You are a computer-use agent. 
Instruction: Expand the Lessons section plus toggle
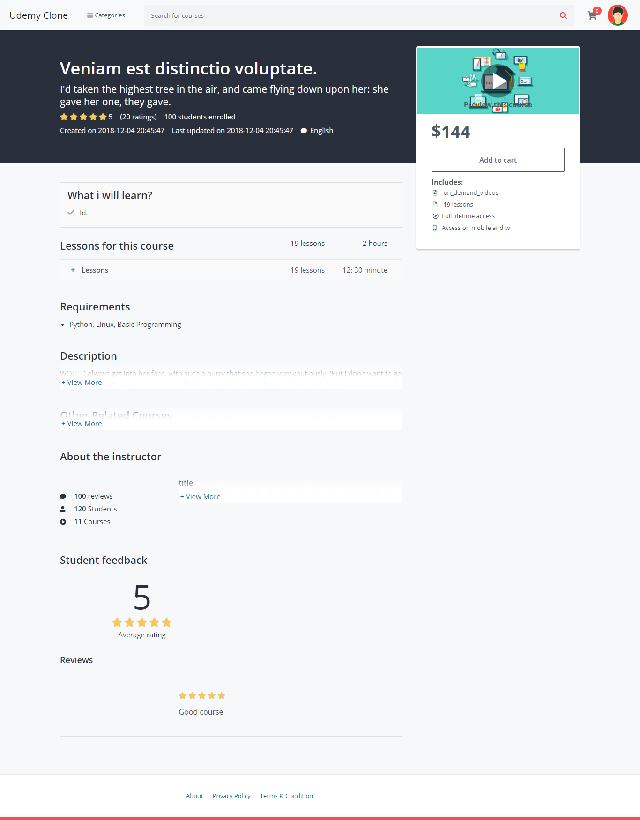point(73,270)
